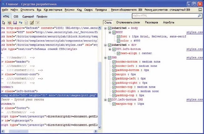Open styles.css link beside DIV.left-bottom IMG
Viewport: 204px width, 134px height.
[195, 100]
